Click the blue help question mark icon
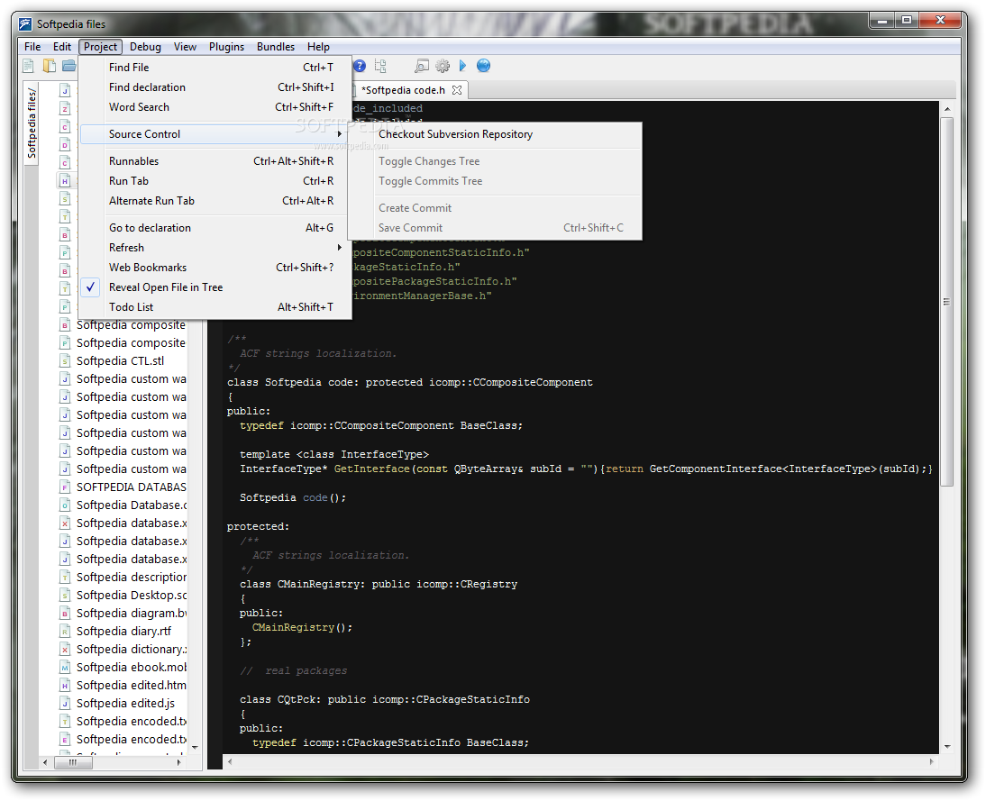The height and width of the screenshot is (801, 986). 360,66
